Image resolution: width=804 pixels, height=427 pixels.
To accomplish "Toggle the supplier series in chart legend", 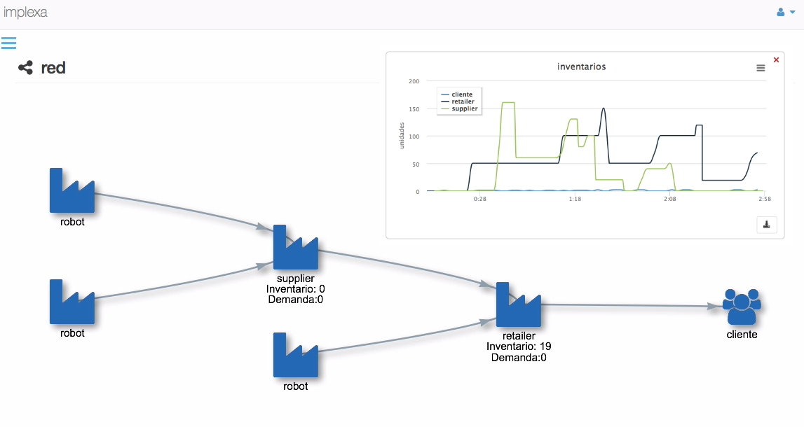I will click(464, 109).
